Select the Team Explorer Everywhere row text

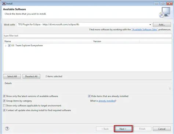(29, 46)
